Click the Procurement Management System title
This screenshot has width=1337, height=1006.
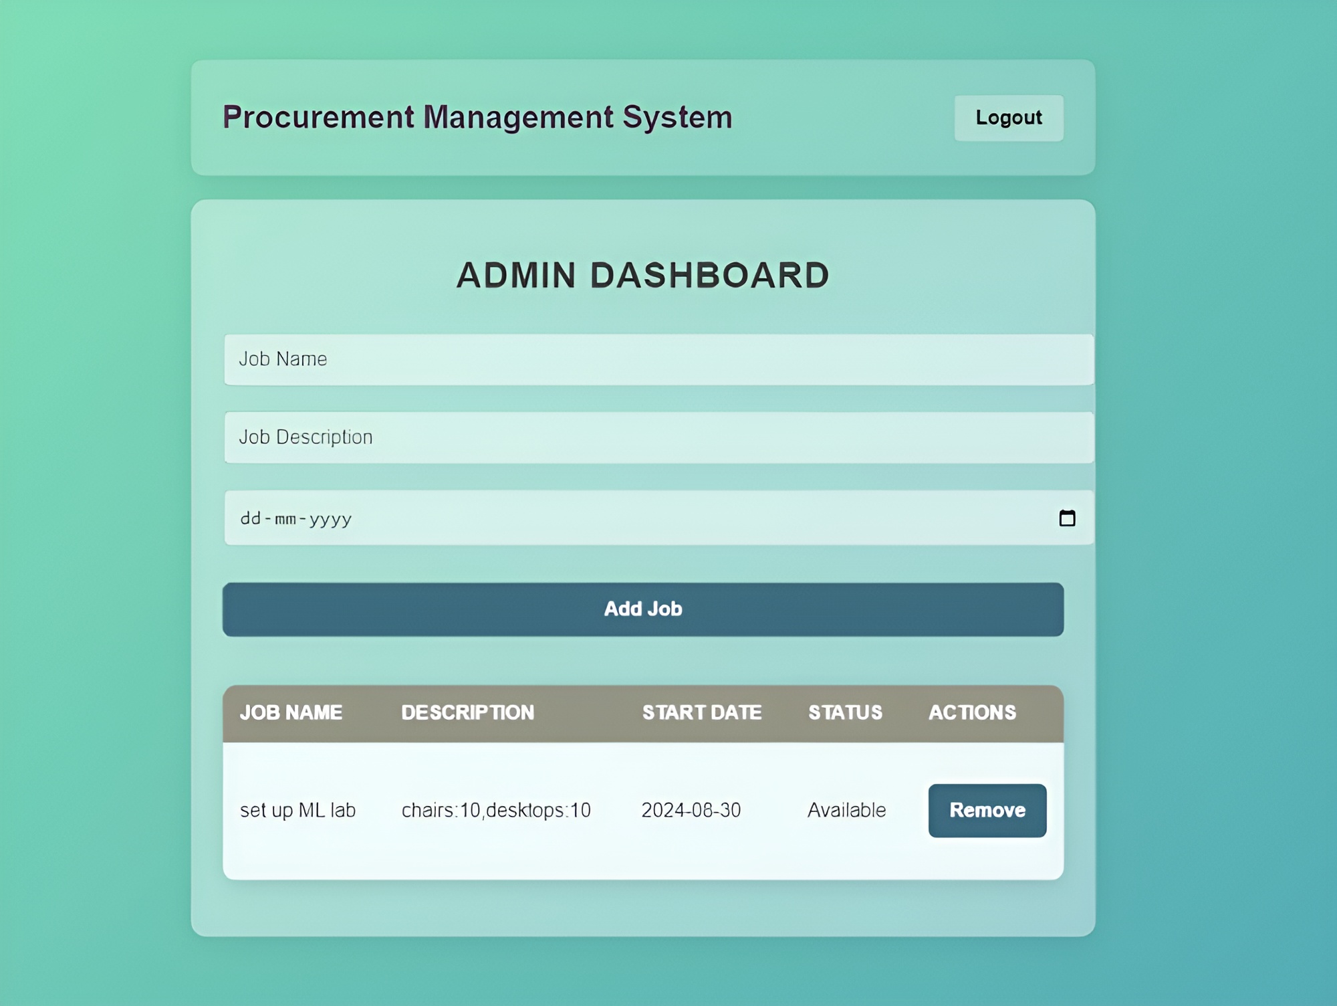(x=477, y=117)
